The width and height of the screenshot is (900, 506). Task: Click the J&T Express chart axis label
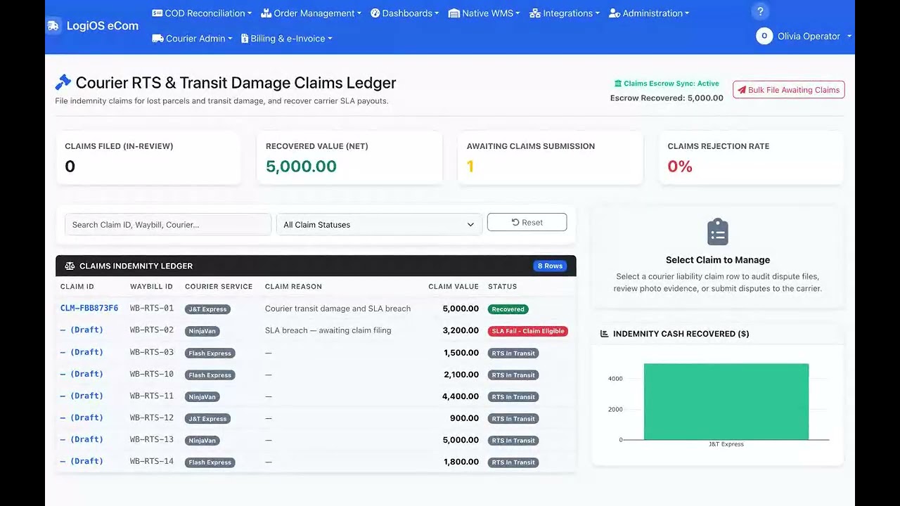726,444
